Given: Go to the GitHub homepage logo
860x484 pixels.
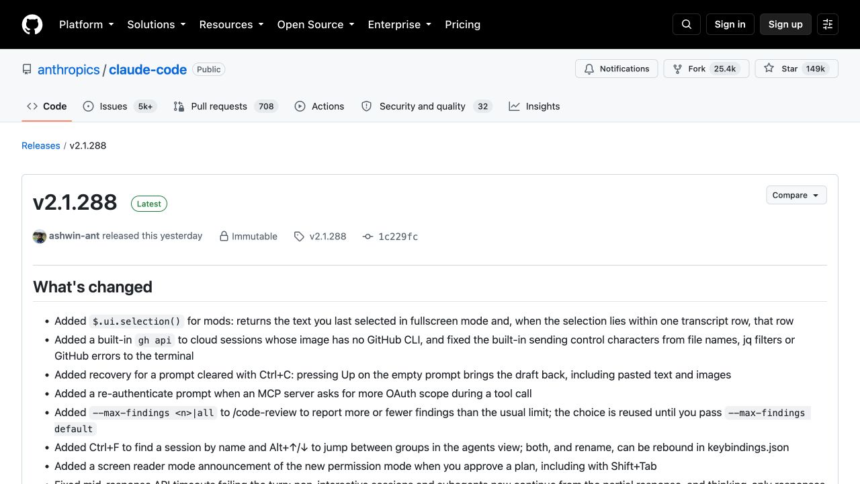Looking at the screenshot, I should [x=32, y=24].
